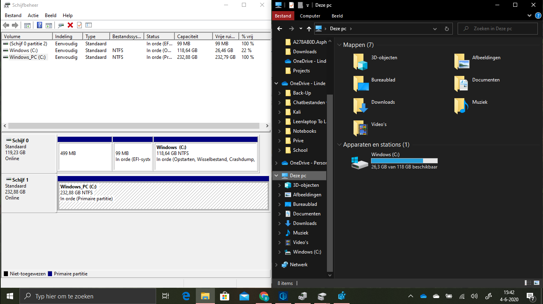Delete the volume via the red X icon
543x304 pixels.
click(70, 25)
